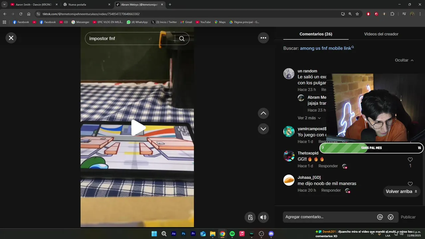The height and width of the screenshot is (239, 425).
Task: Open Thetoxopid's profile avatar
Action: pos(289,156)
